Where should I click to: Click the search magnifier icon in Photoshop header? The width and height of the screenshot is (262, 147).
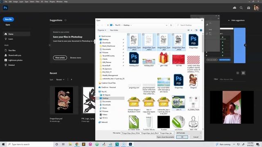click(x=241, y=8)
